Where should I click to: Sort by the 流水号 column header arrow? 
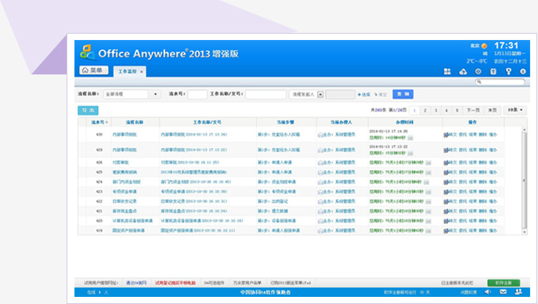107,122
